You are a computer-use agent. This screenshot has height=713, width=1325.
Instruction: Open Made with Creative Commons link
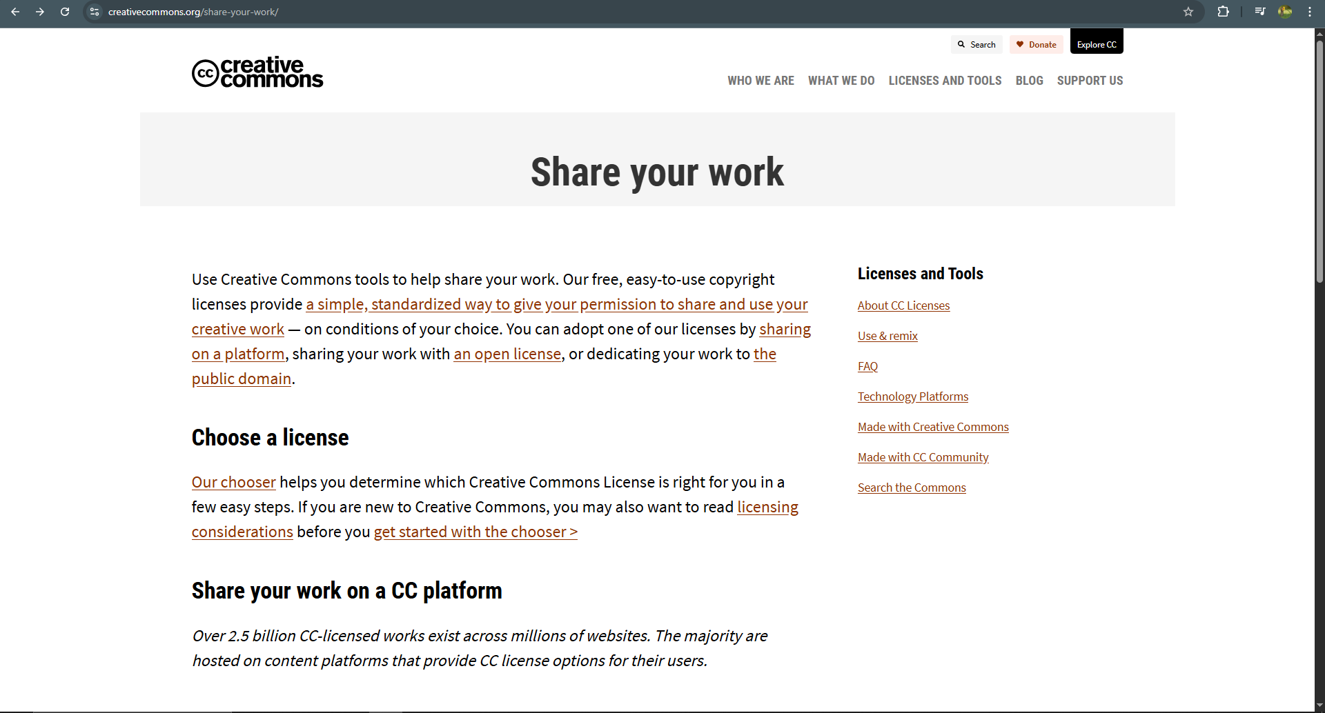pos(933,427)
